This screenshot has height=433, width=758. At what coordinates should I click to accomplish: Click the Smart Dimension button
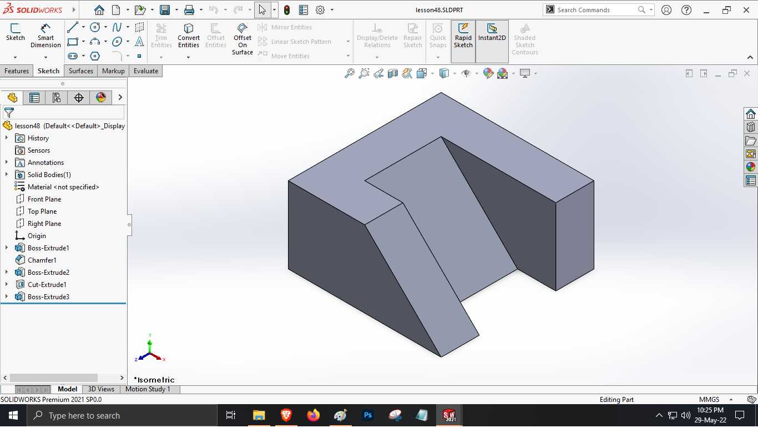(x=46, y=36)
